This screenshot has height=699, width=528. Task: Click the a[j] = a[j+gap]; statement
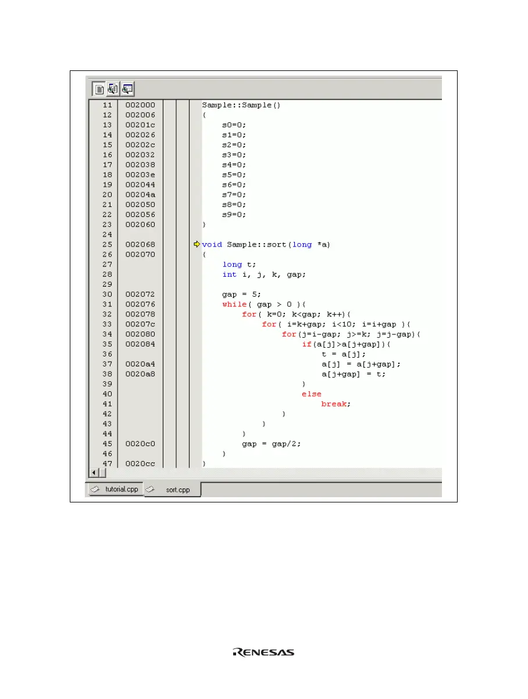coord(361,364)
